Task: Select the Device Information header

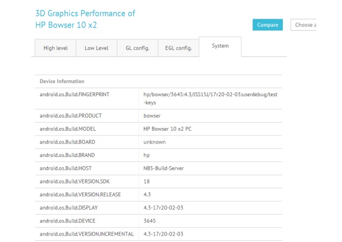Action: pos(62,81)
